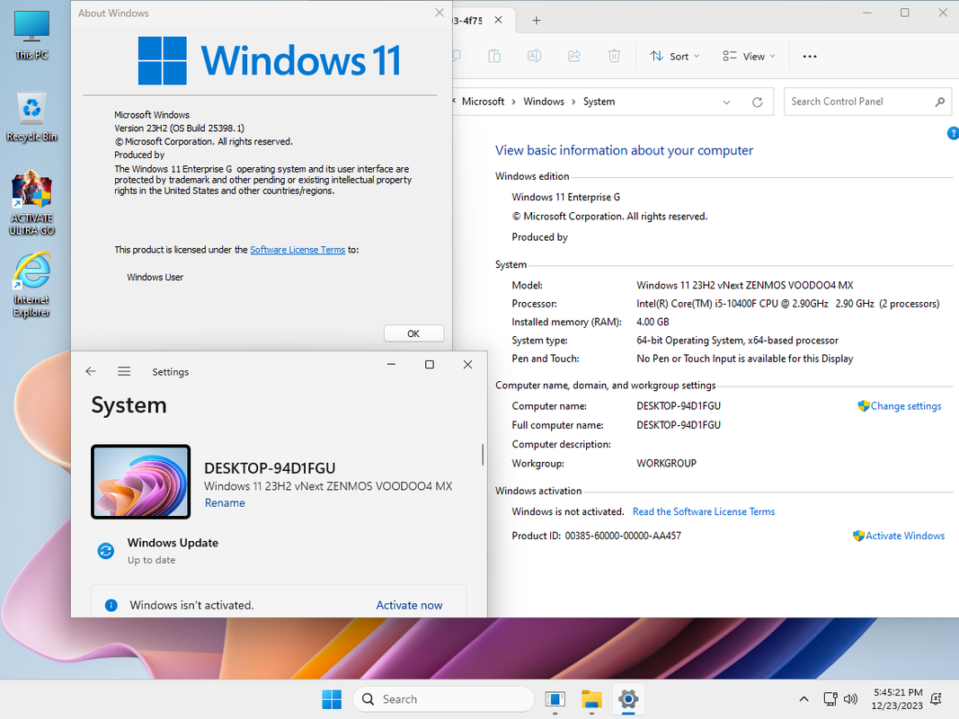Open This PC desktop icon
The height and width of the screenshot is (719, 959).
tap(31, 35)
